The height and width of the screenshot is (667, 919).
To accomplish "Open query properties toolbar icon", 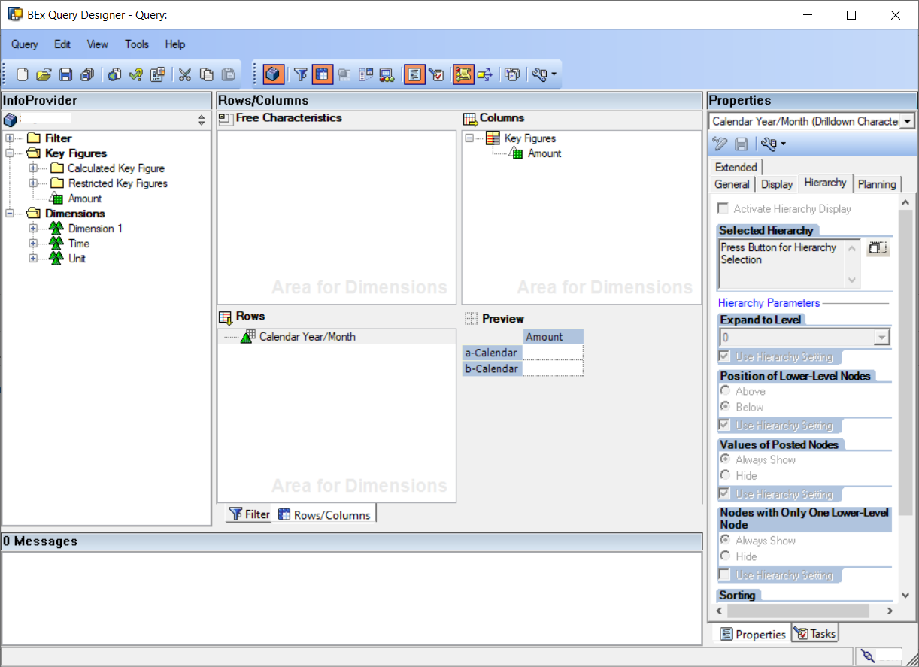I will click(157, 74).
